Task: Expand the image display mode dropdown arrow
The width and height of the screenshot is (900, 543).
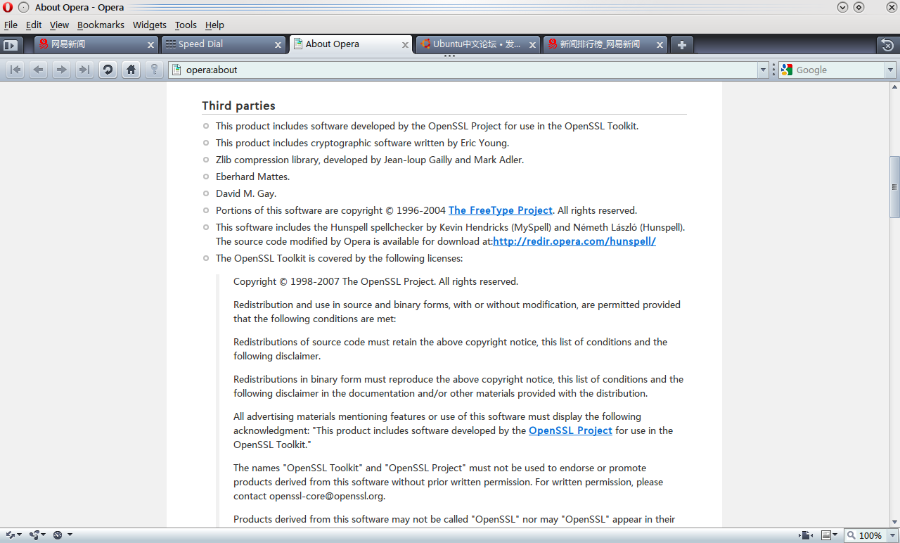Action: pos(836,535)
